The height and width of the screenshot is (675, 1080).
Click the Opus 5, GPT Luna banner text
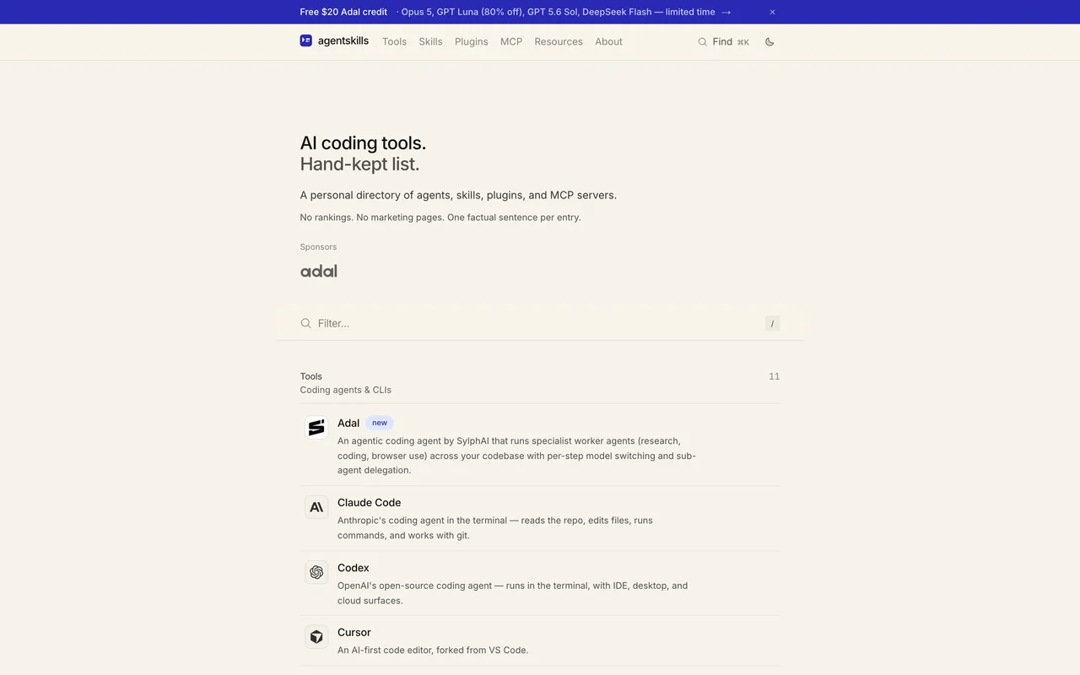point(558,12)
